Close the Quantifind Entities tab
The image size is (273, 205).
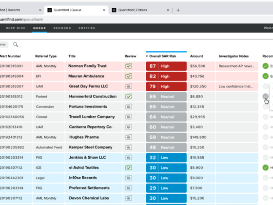coord(168,10)
